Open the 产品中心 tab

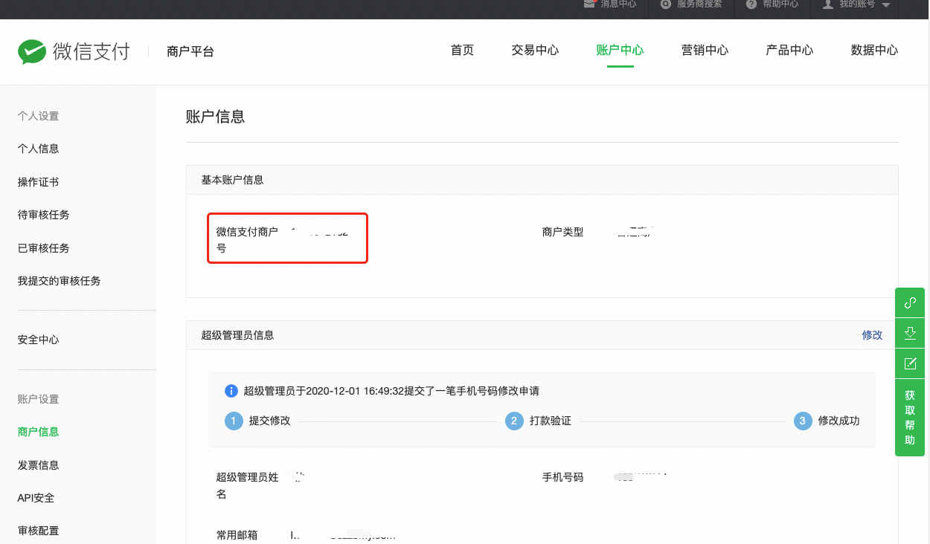(789, 51)
